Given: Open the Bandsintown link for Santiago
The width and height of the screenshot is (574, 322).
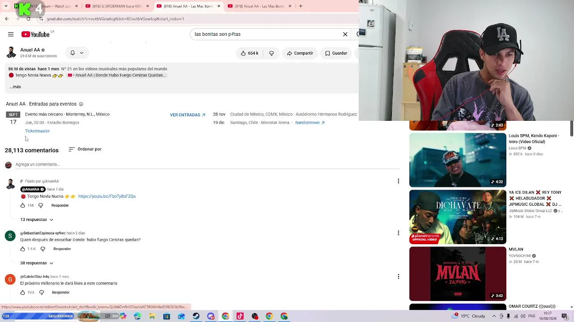Looking at the screenshot, I should pos(310,123).
